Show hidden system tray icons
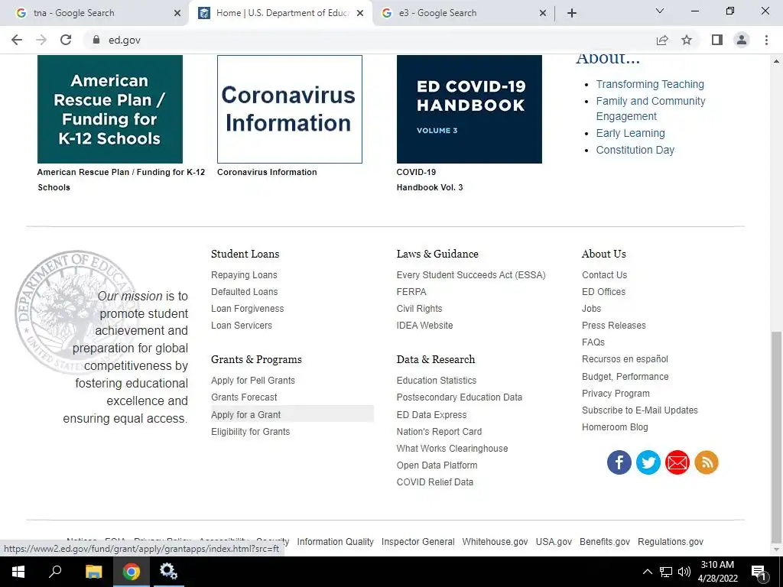The height and width of the screenshot is (587, 783). 647,572
